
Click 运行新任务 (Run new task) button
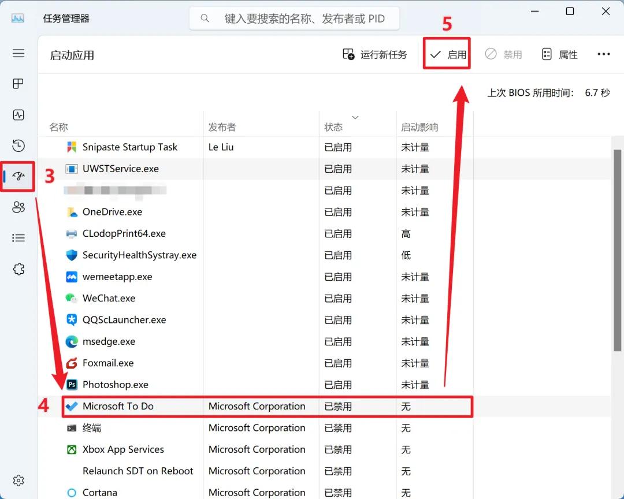click(x=375, y=54)
